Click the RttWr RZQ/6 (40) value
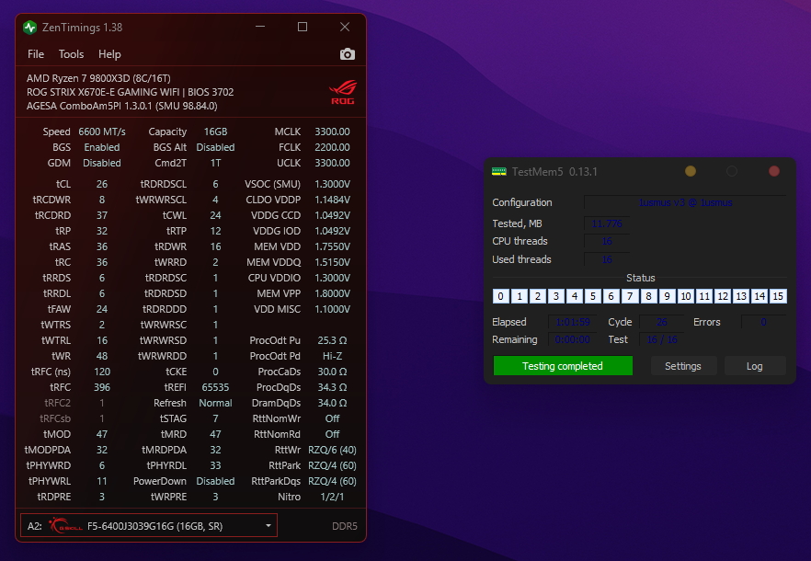 pos(332,450)
